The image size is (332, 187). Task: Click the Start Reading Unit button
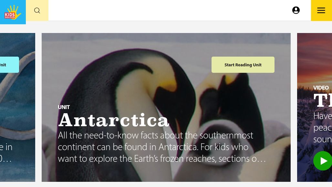click(243, 65)
